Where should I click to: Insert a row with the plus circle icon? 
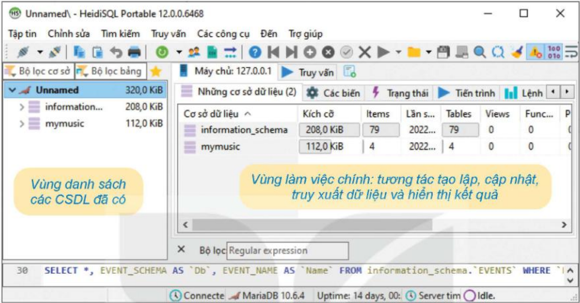coord(310,52)
